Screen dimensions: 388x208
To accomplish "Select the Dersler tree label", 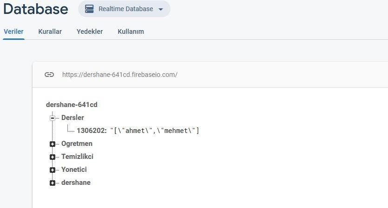I will point(72,118).
